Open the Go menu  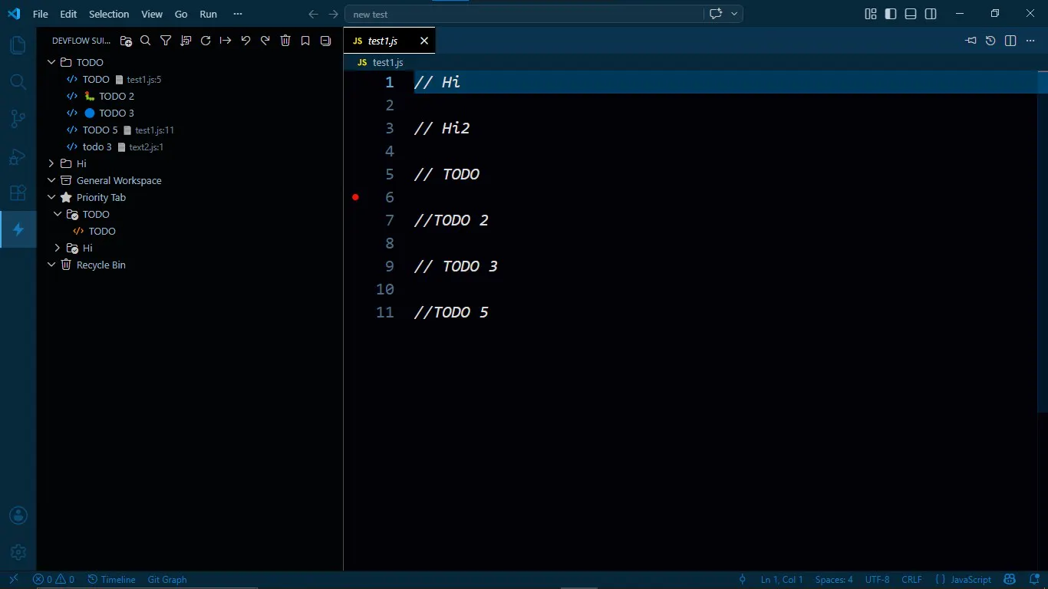pos(181,14)
